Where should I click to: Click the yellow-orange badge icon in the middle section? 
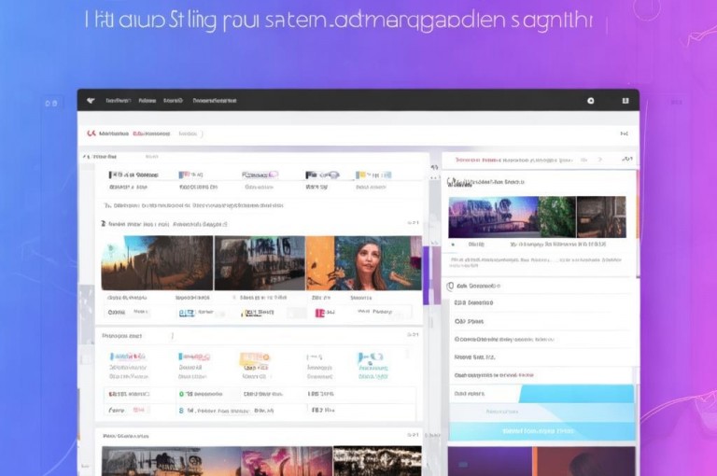pos(254,359)
